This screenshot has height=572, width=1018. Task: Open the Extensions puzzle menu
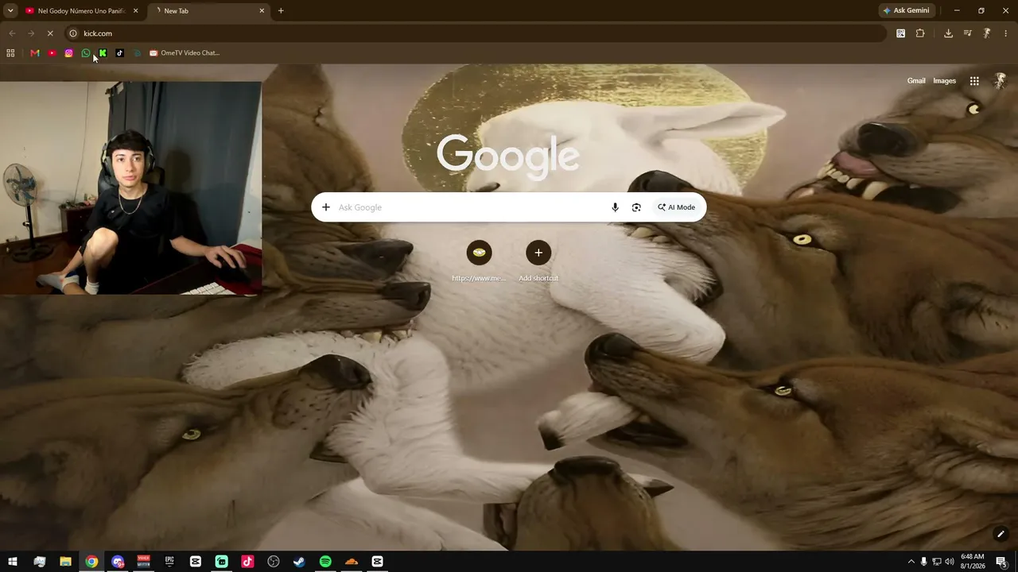(x=920, y=33)
